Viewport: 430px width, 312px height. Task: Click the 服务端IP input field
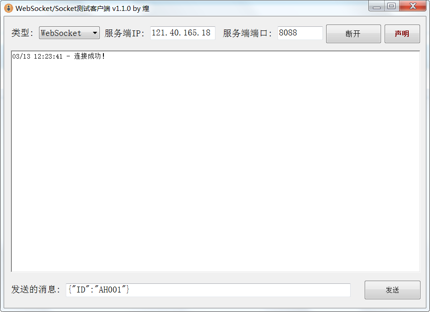pos(183,33)
